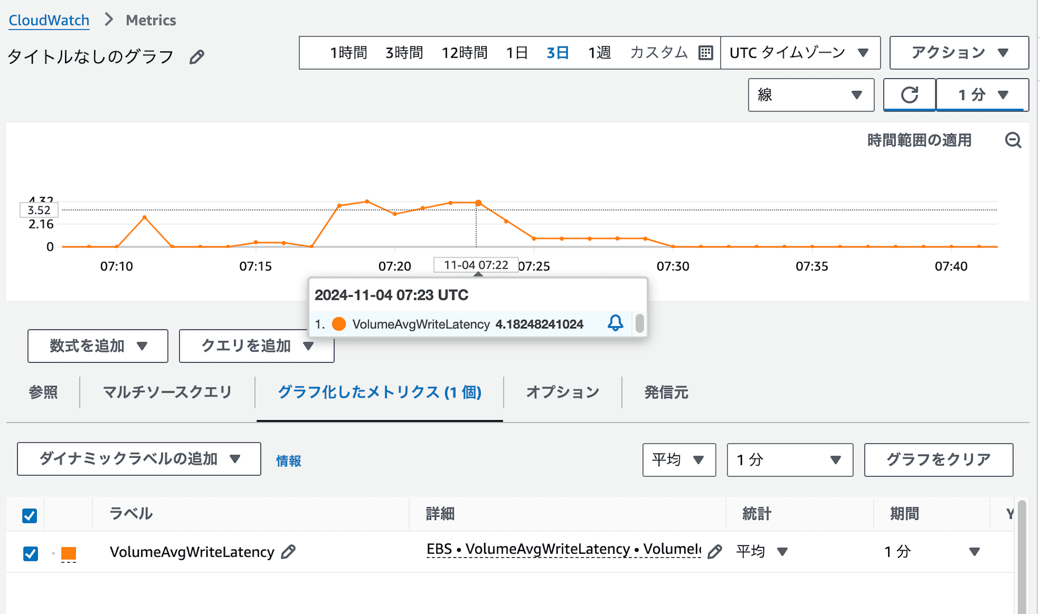Switch to the オプション tab

(x=563, y=392)
